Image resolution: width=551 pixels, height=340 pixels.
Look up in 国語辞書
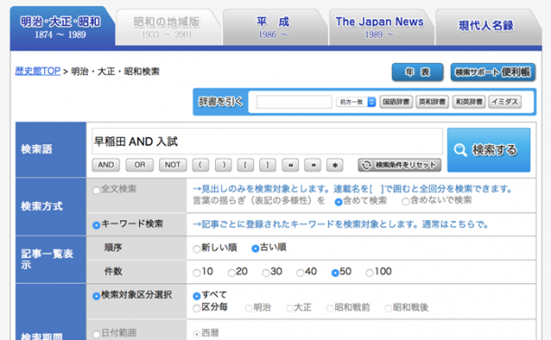396,102
